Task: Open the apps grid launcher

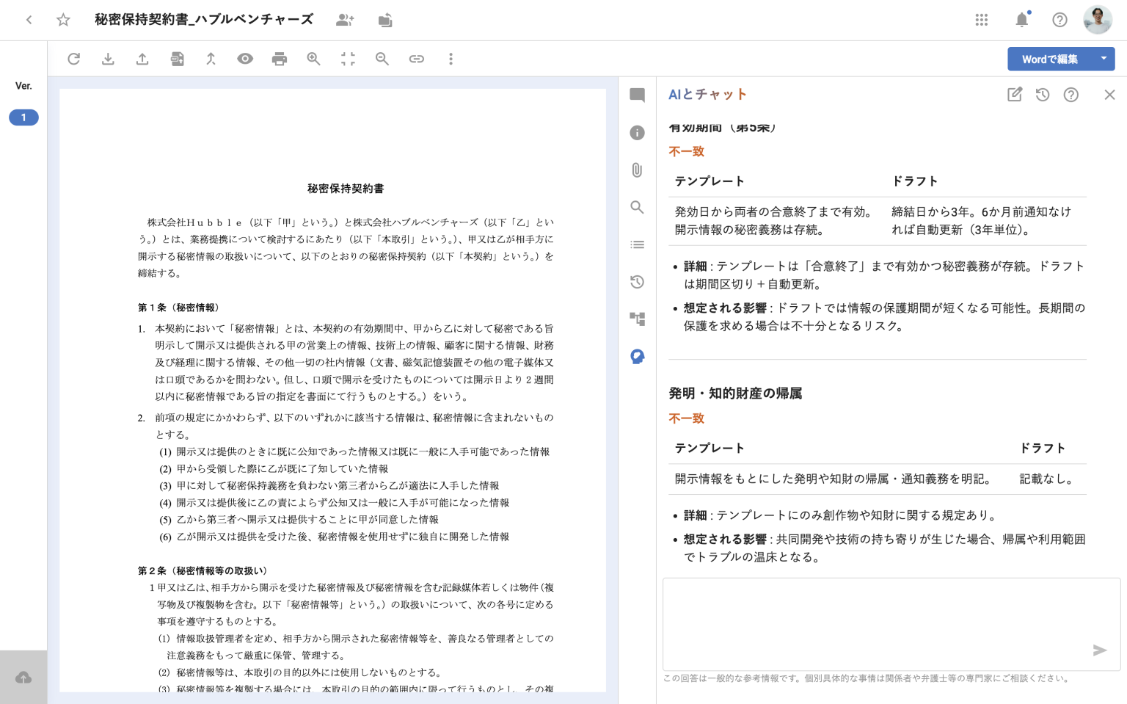Action: click(x=982, y=20)
